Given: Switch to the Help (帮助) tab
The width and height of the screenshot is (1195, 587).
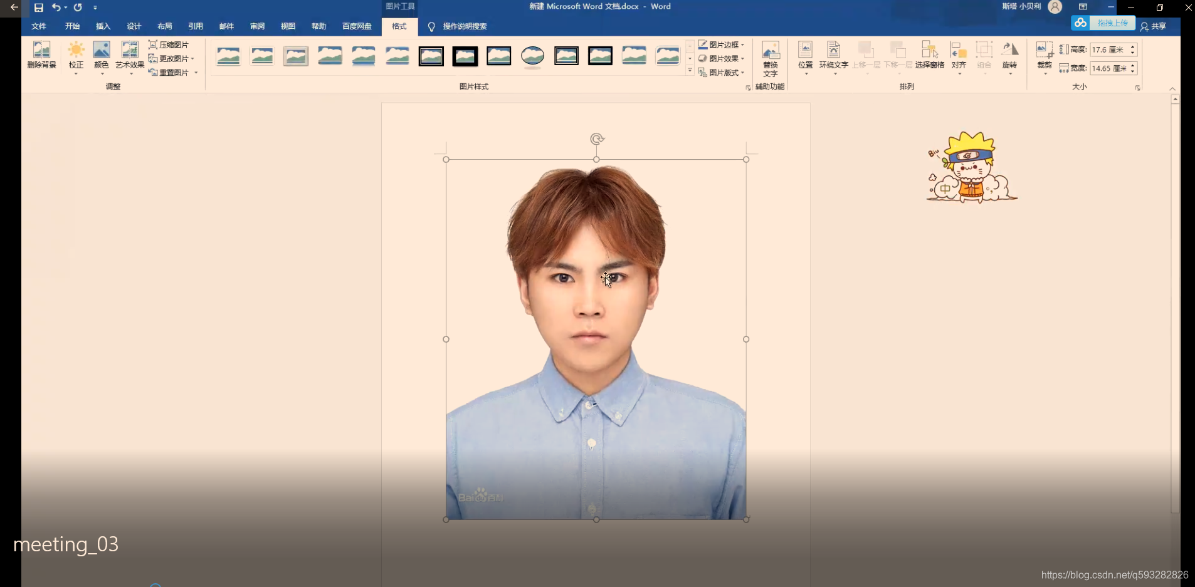Looking at the screenshot, I should [x=318, y=26].
